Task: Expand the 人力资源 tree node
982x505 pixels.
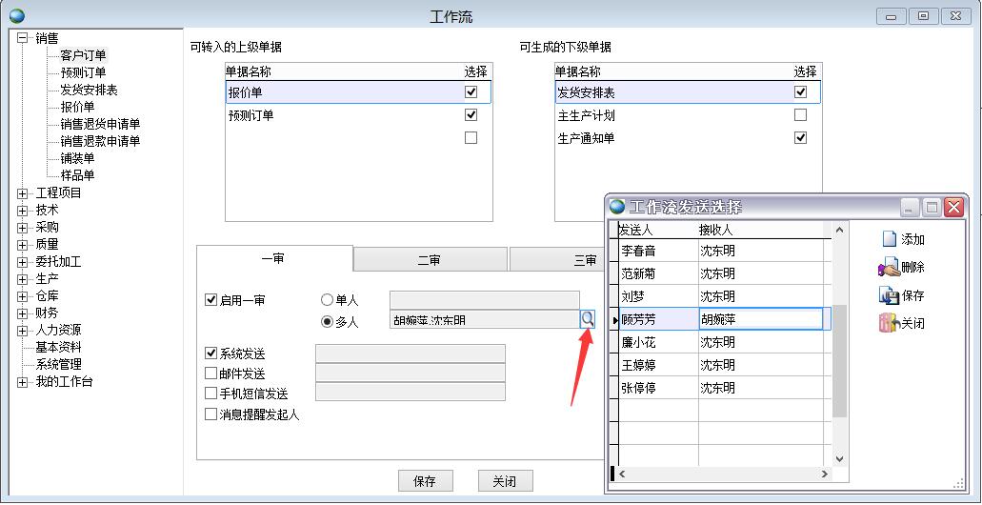Action: (23, 330)
